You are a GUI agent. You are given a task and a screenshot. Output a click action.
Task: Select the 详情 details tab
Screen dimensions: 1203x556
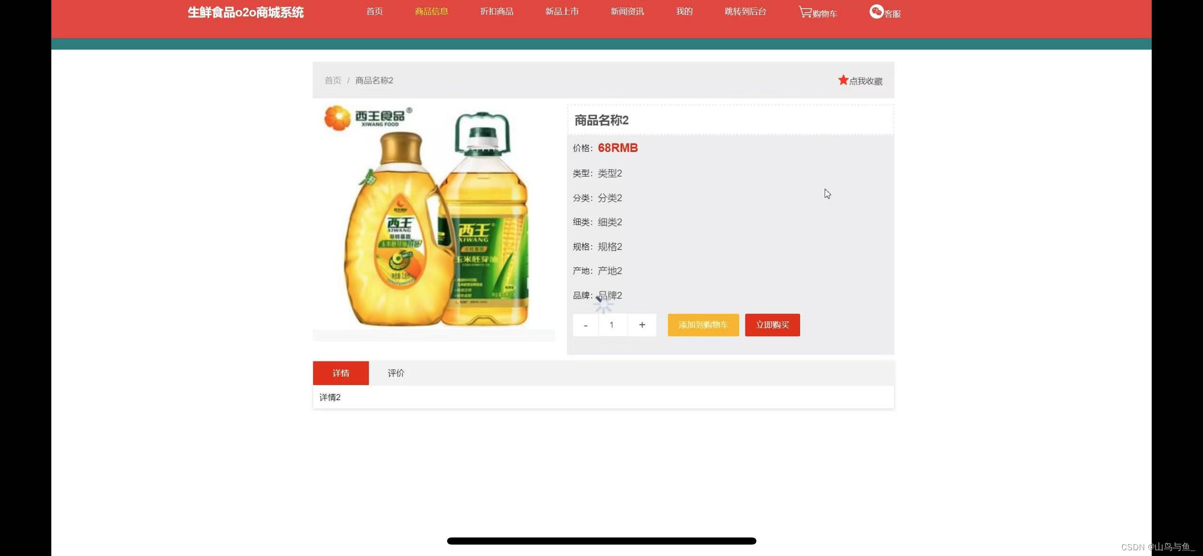(x=341, y=373)
